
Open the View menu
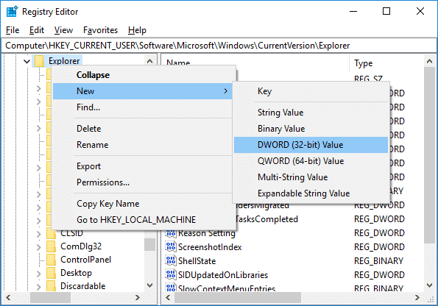click(x=63, y=30)
